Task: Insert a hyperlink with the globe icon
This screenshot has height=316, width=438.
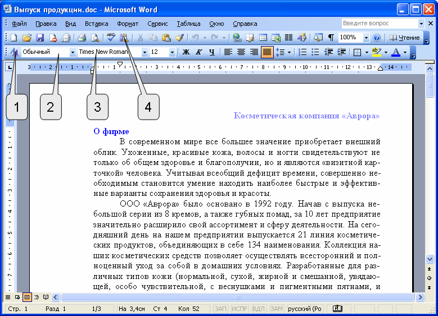Action: pyautogui.click(x=237, y=38)
